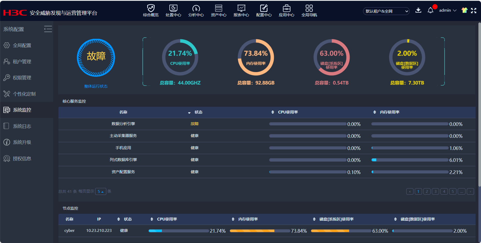Click the vertical page scrollbar
This screenshot has width=481, height=243.
(x=479, y=105)
